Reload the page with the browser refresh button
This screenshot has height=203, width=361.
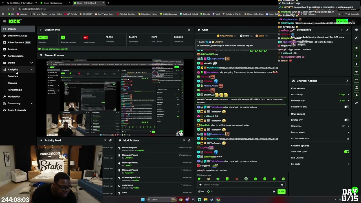click(x=13, y=9)
